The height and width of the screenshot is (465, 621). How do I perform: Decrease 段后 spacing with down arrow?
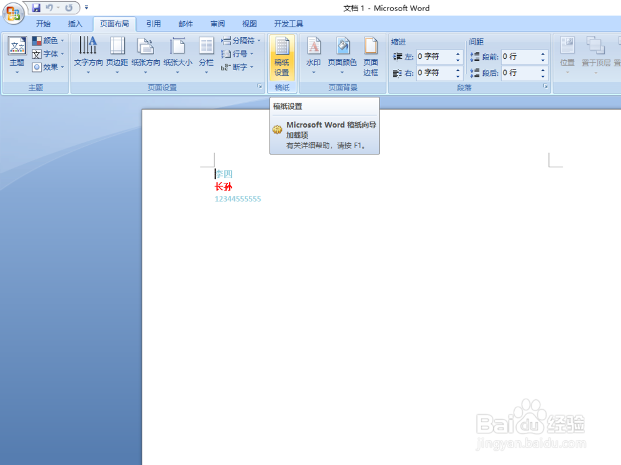coord(543,76)
